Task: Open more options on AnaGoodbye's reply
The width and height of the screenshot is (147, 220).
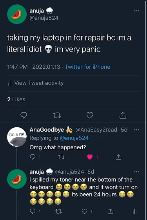Action: (x=137, y=130)
